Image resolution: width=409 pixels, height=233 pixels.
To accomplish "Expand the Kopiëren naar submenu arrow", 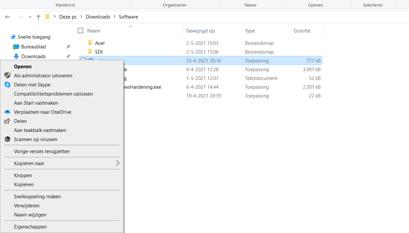I will [118, 163].
